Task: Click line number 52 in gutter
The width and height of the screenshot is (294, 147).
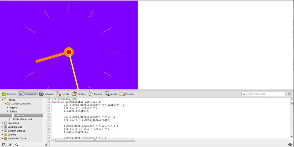Action: [49, 102]
